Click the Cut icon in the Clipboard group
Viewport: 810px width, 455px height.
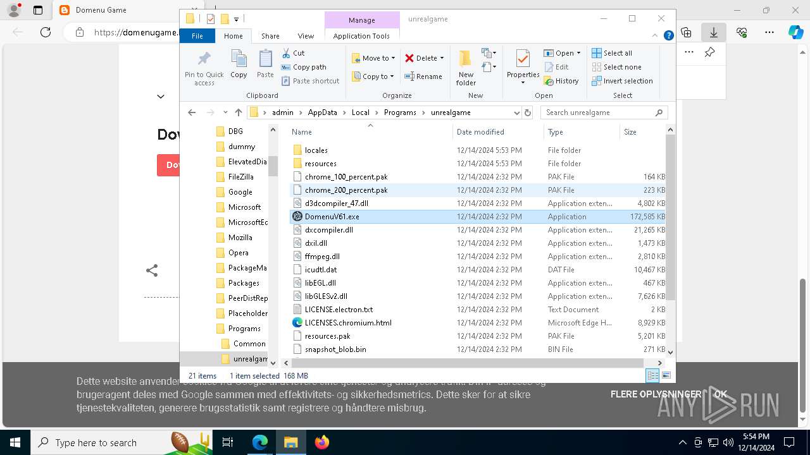click(286, 53)
